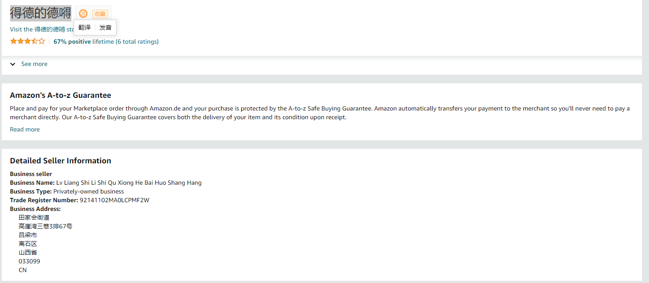Click trade register number 92141102MA0LCPMF2W
The width and height of the screenshot is (649, 283).
pos(114,200)
